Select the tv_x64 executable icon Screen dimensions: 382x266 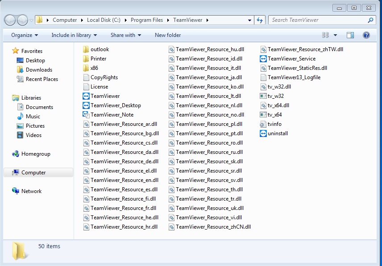tap(263, 115)
